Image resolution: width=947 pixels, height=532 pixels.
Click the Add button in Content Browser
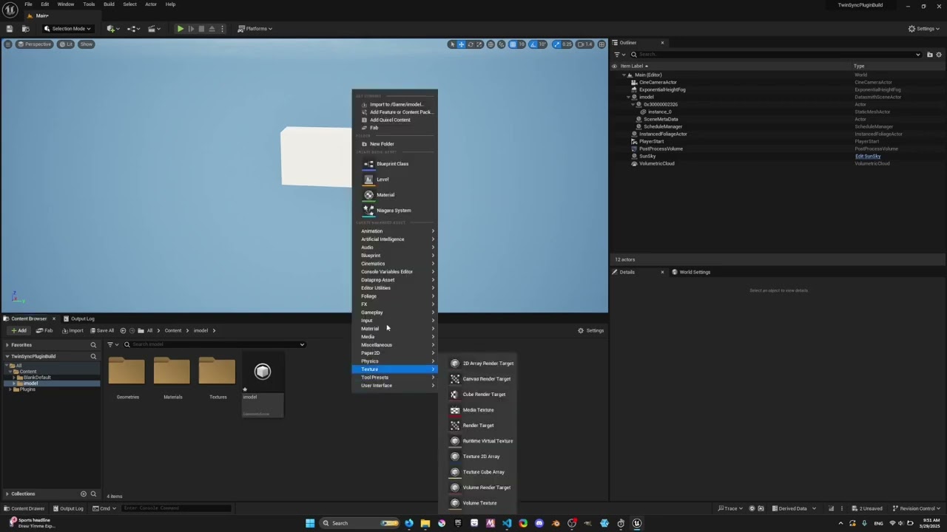click(18, 330)
